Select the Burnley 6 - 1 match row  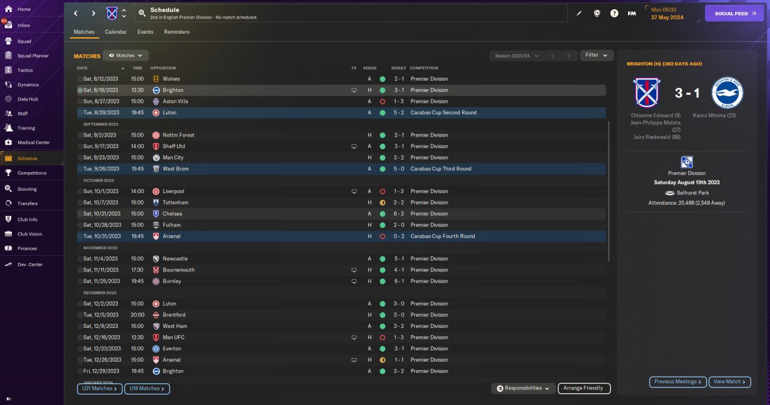[341, 281]
